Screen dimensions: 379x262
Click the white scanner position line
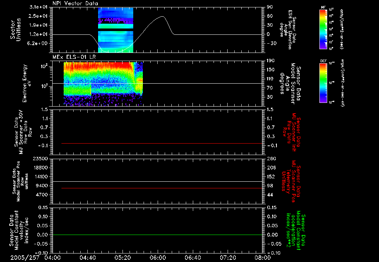click(158, 181)
